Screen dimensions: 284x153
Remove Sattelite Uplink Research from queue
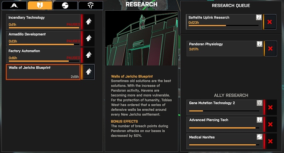[x=270, y=22]
